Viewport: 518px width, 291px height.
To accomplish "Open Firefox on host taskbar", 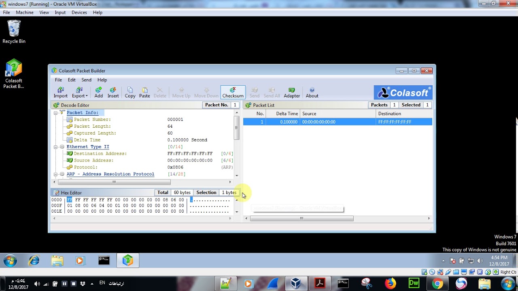I will click(x=391, y=284).
